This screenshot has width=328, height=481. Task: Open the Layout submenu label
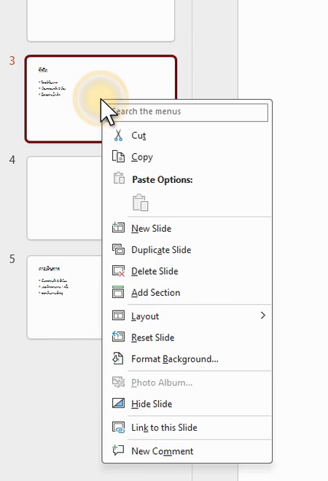(145, 316)
